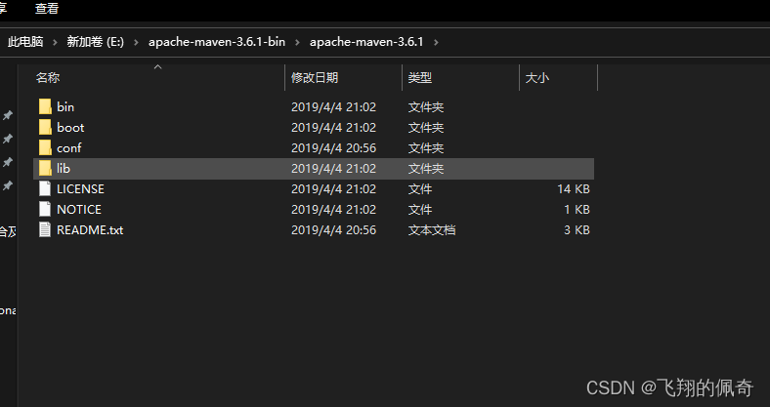
Task: Click the 文本文档 type of README.txt
Action: click(x=432, y=230)
